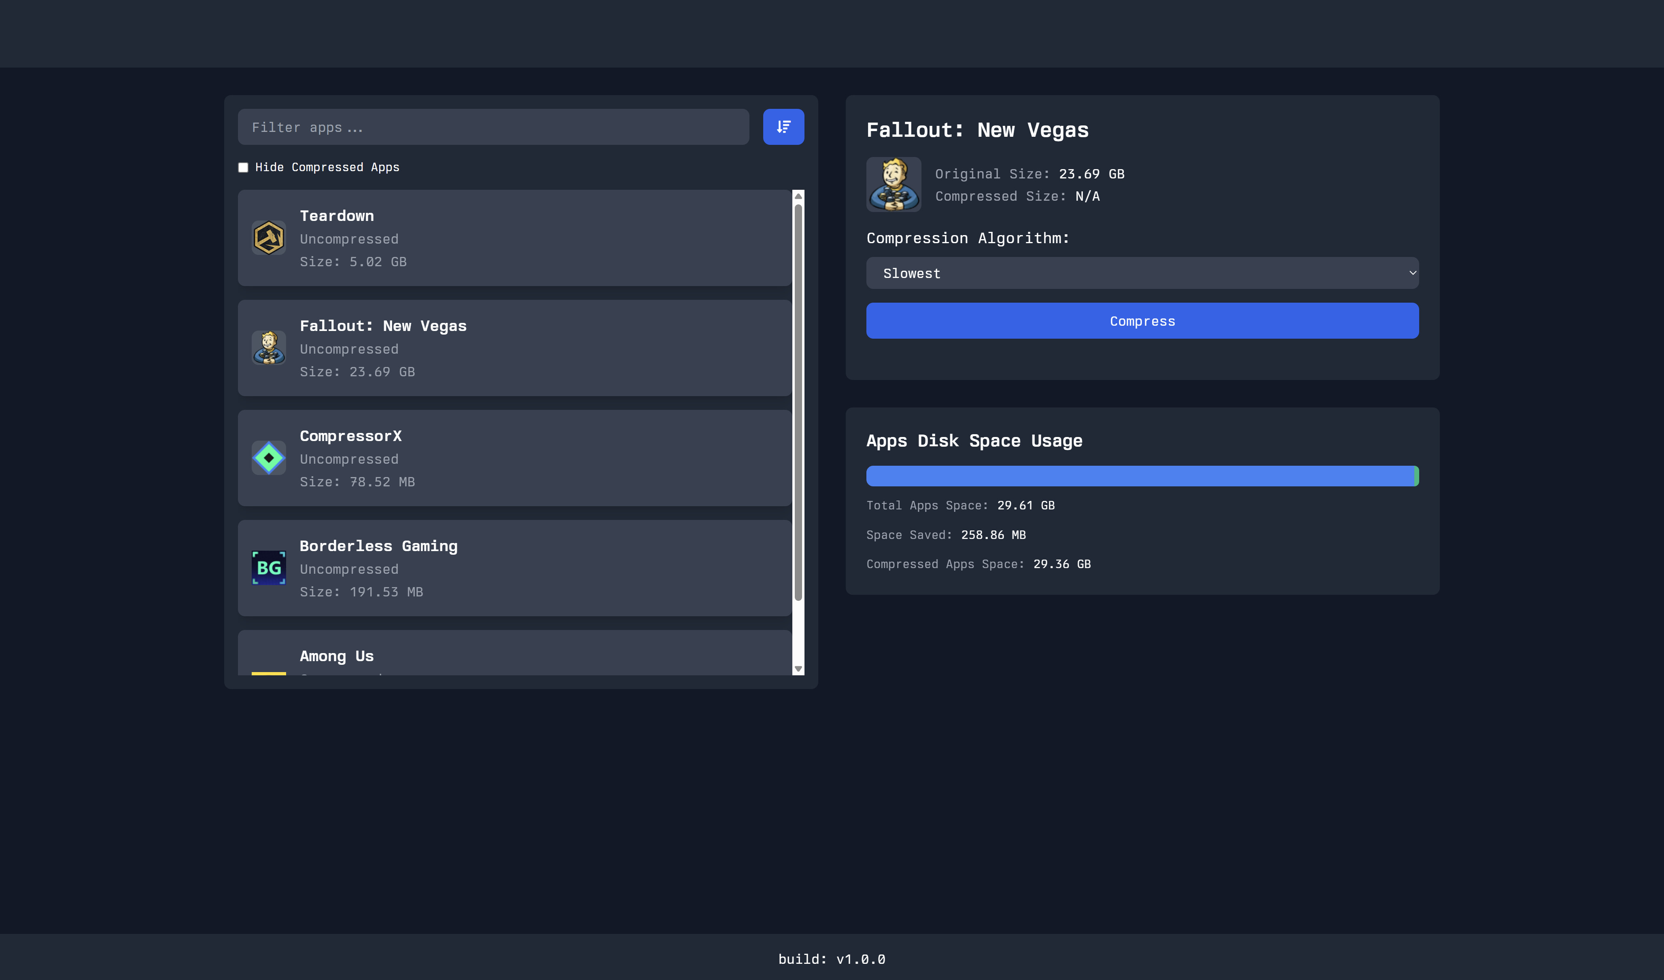Click inside the Filter apps search field

point(493,127)
